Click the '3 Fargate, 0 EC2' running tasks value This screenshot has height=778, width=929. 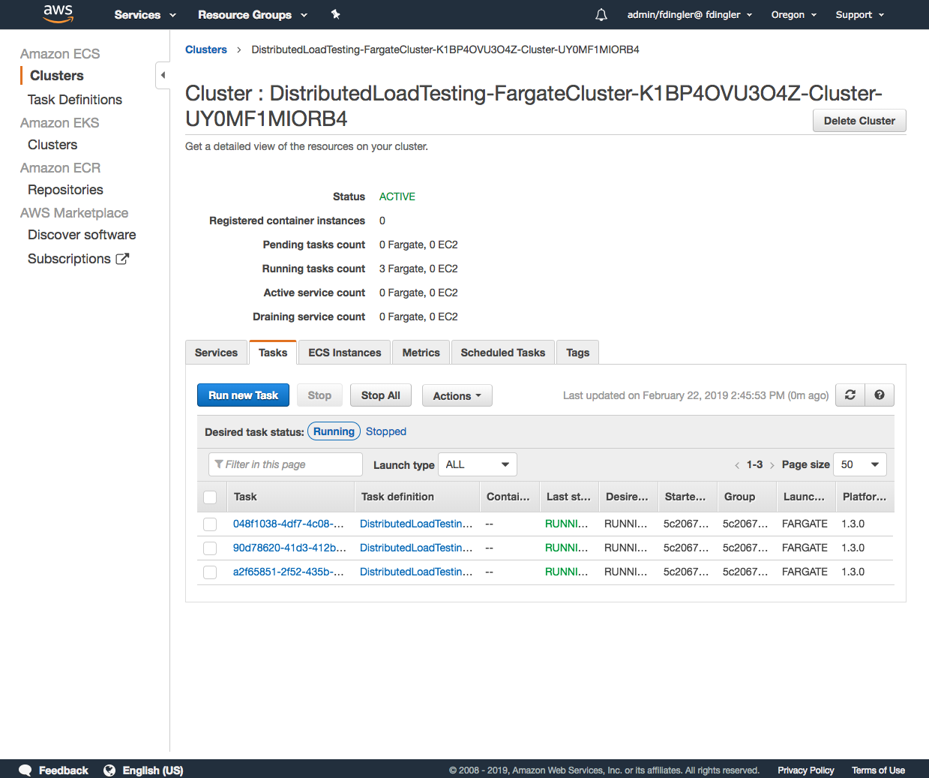(x=418, y=269)
